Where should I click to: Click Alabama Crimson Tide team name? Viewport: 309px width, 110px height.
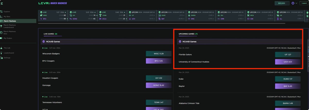189,103
